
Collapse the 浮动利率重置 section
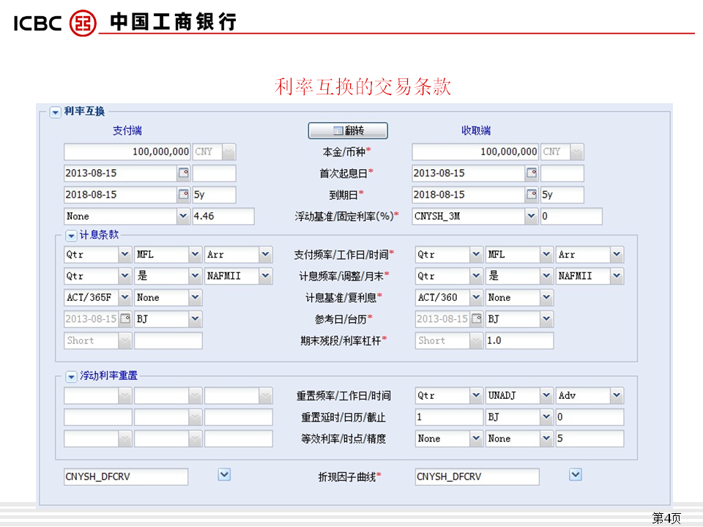(71, 376)
